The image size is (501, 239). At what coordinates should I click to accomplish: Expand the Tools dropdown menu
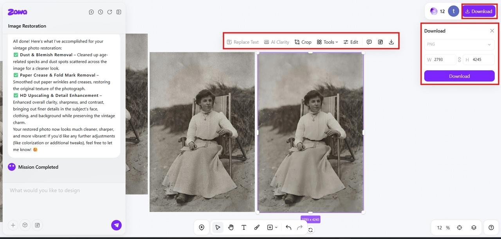(327, 42)
